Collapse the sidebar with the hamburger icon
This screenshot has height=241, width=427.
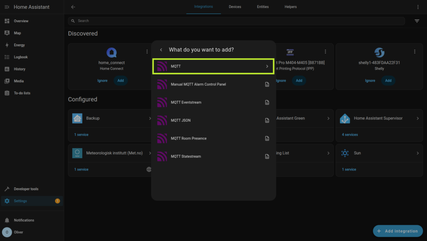coord(7,7)
